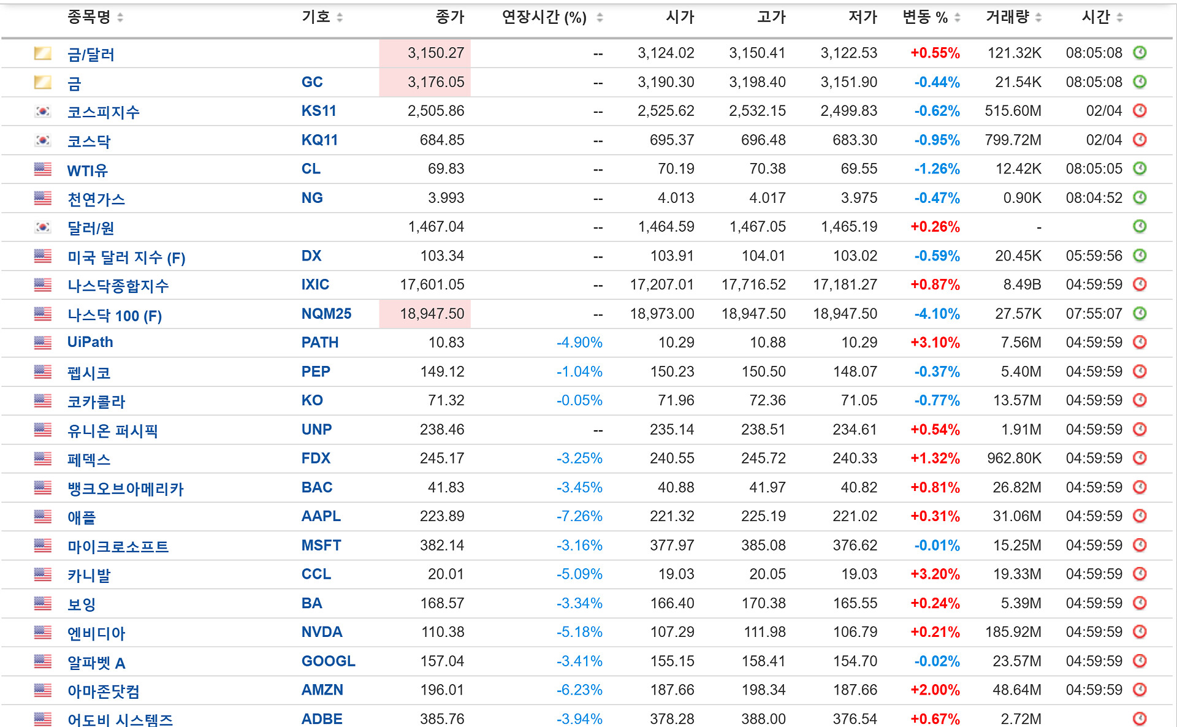Image resolution: width=1177 pixels, height=727 pixels.
Task: Click the green clock icon in the 달러/원 row
Action: click(x=1140, y=227)
